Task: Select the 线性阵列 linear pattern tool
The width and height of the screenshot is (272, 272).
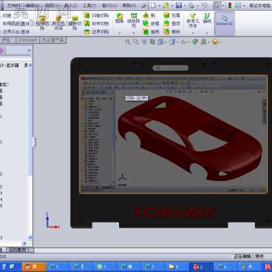Action: [133, 20]
